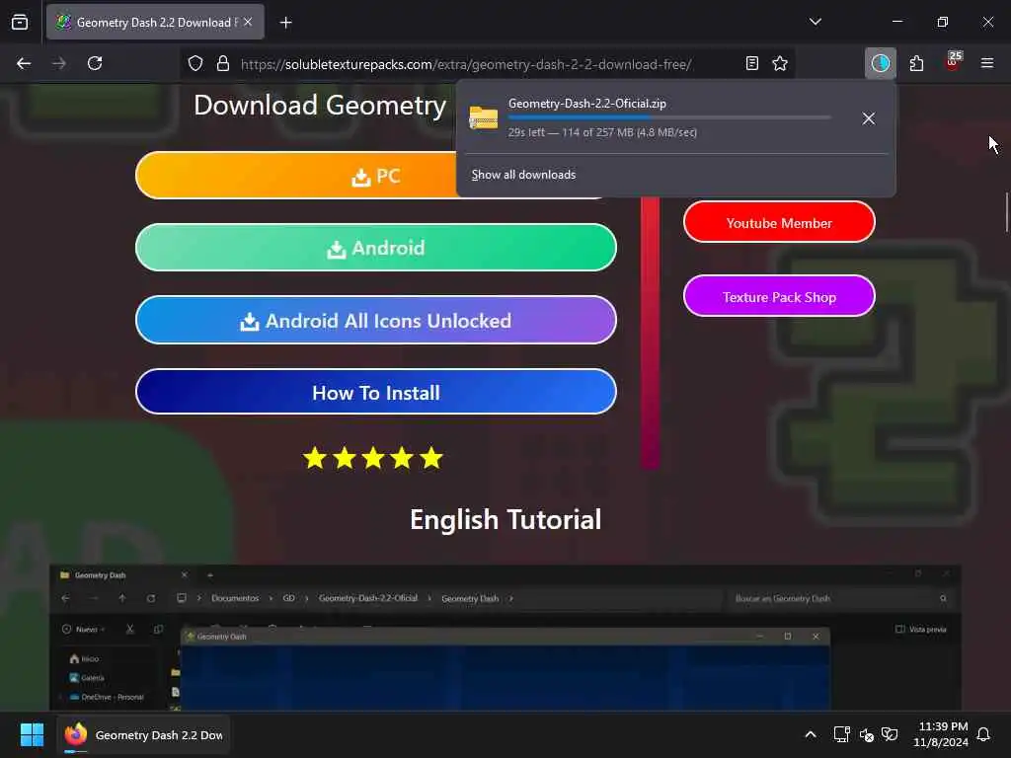The image size is (1011, 758).
Task: Open the Windows Start menu
Action: tap(32, 734)
